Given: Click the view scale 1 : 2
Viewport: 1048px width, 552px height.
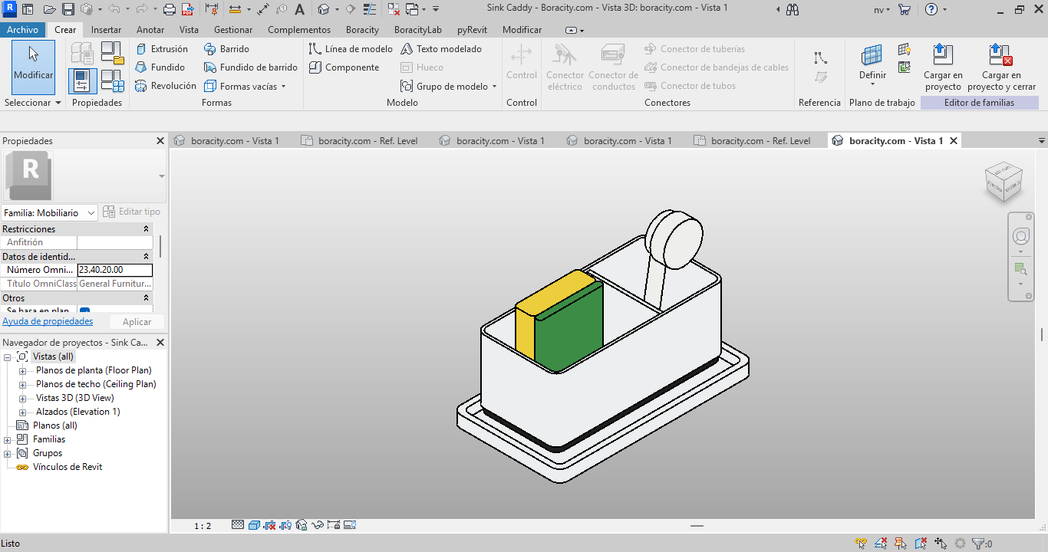Looking at the screenshot, I should pyautogui.click(x=203, y=526).
